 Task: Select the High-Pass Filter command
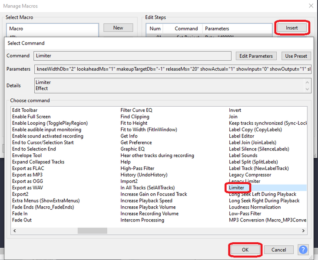pyautogui.click(x=137, y=168)
